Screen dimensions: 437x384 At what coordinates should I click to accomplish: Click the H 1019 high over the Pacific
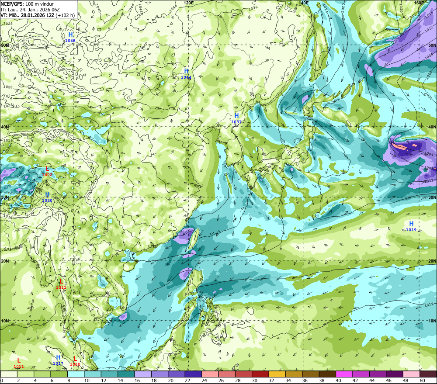411,226
